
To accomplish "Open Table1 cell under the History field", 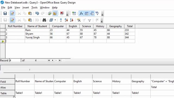I will pos(122,93).
